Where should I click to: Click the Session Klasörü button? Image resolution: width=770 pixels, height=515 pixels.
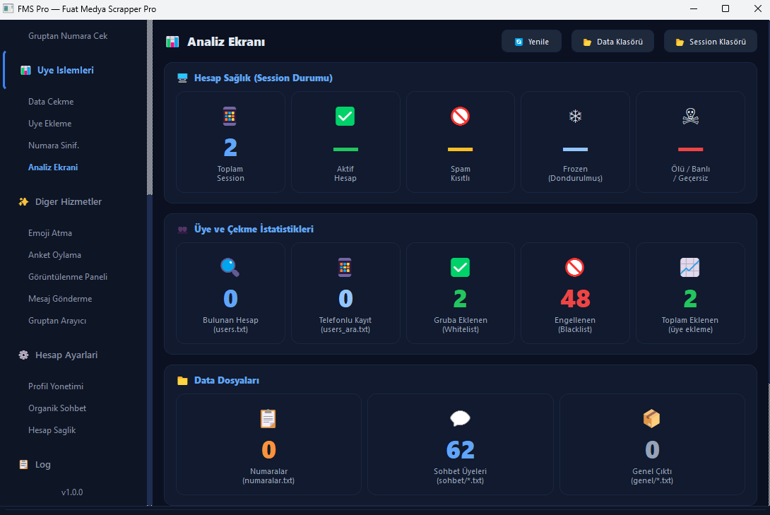[710, 42]
